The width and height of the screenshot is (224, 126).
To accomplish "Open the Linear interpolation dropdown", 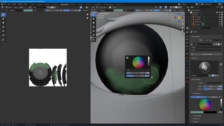I will pyautogui.click(x=206, y=50).
